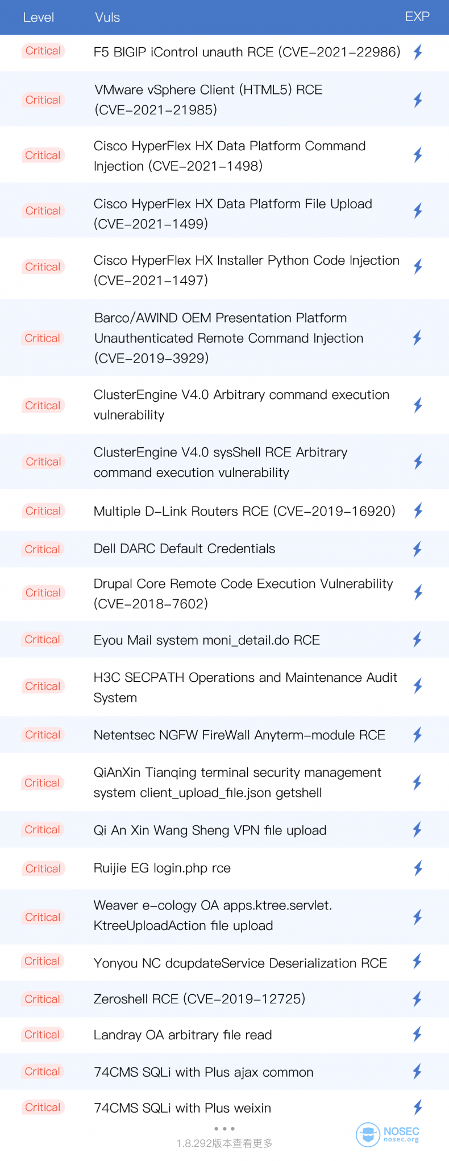
Task: Click EXP lightning icon for VMware vSphere Client RCE
Action: (x=418, y=100)
